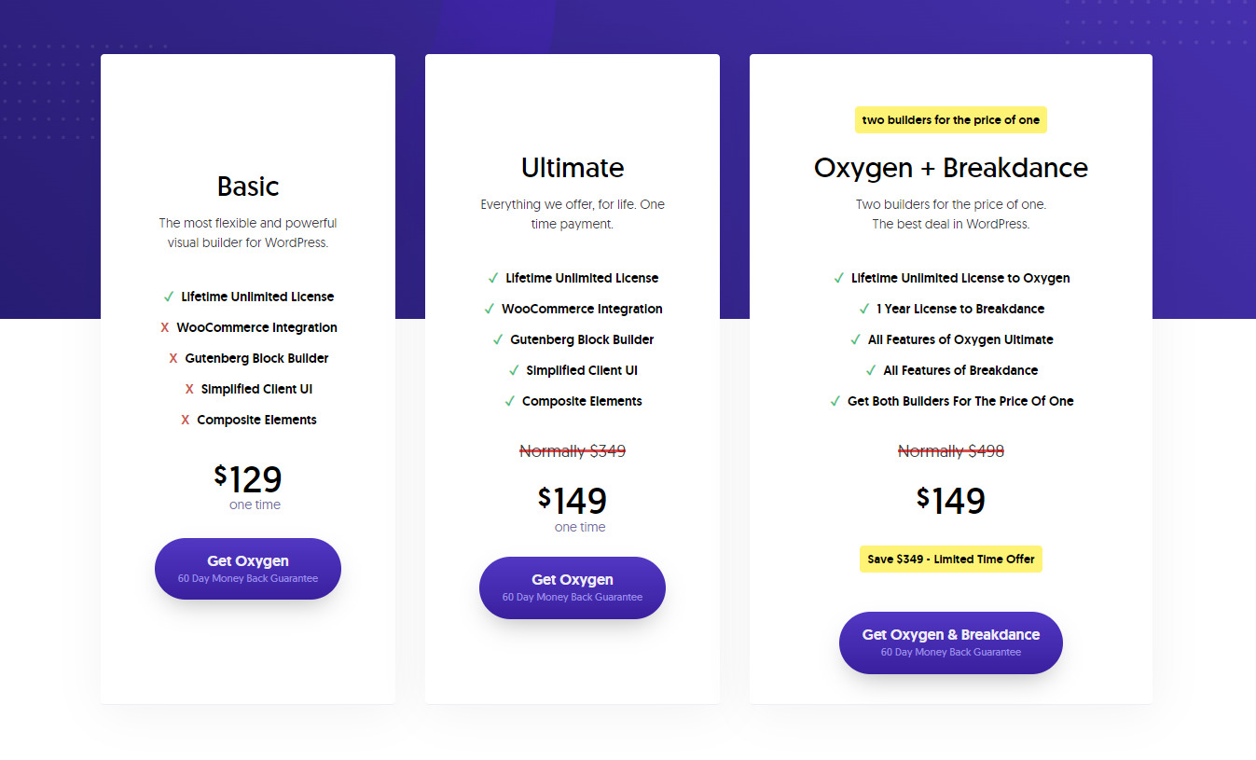Image resolution: width=1256 pixels, height=760 pixels.
Task: Click the yellow 'two builders for the price of one' badge
Action: [x=950, y=119]
